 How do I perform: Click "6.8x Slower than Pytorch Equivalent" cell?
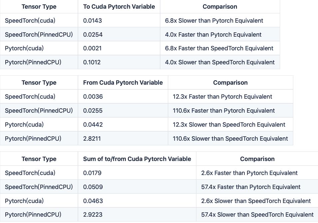(x=214, y=21)
